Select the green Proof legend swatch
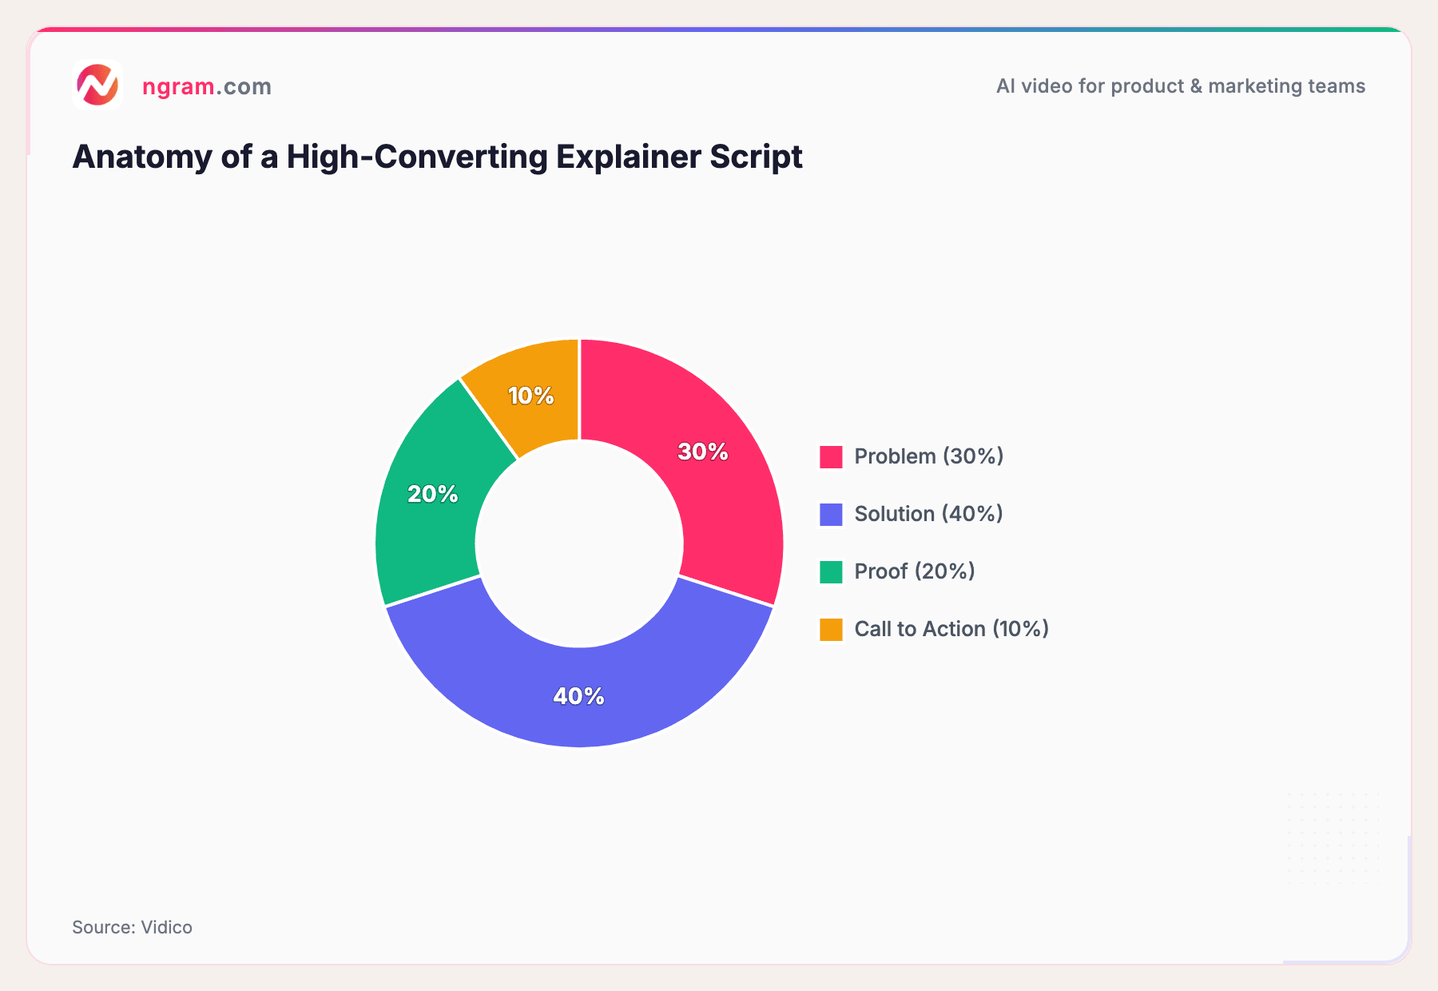 click(831, 571)
